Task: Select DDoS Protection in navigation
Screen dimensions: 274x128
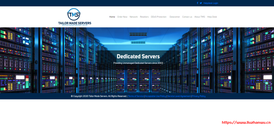Action: pos(159,17)
